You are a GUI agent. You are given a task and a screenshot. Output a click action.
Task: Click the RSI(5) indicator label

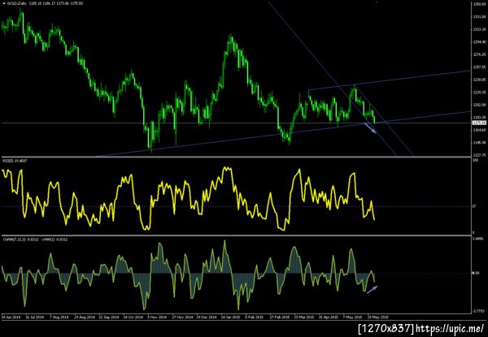[7, 161]
